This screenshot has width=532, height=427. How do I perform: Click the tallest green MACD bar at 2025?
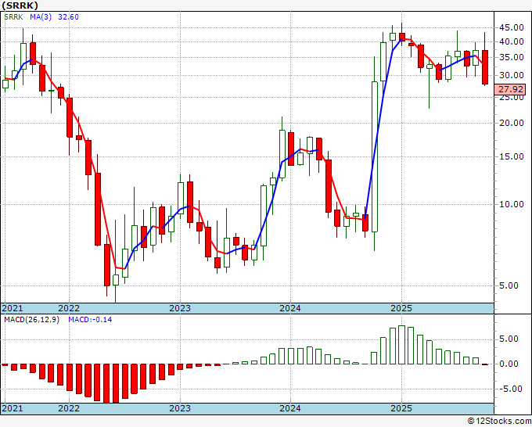401,345
